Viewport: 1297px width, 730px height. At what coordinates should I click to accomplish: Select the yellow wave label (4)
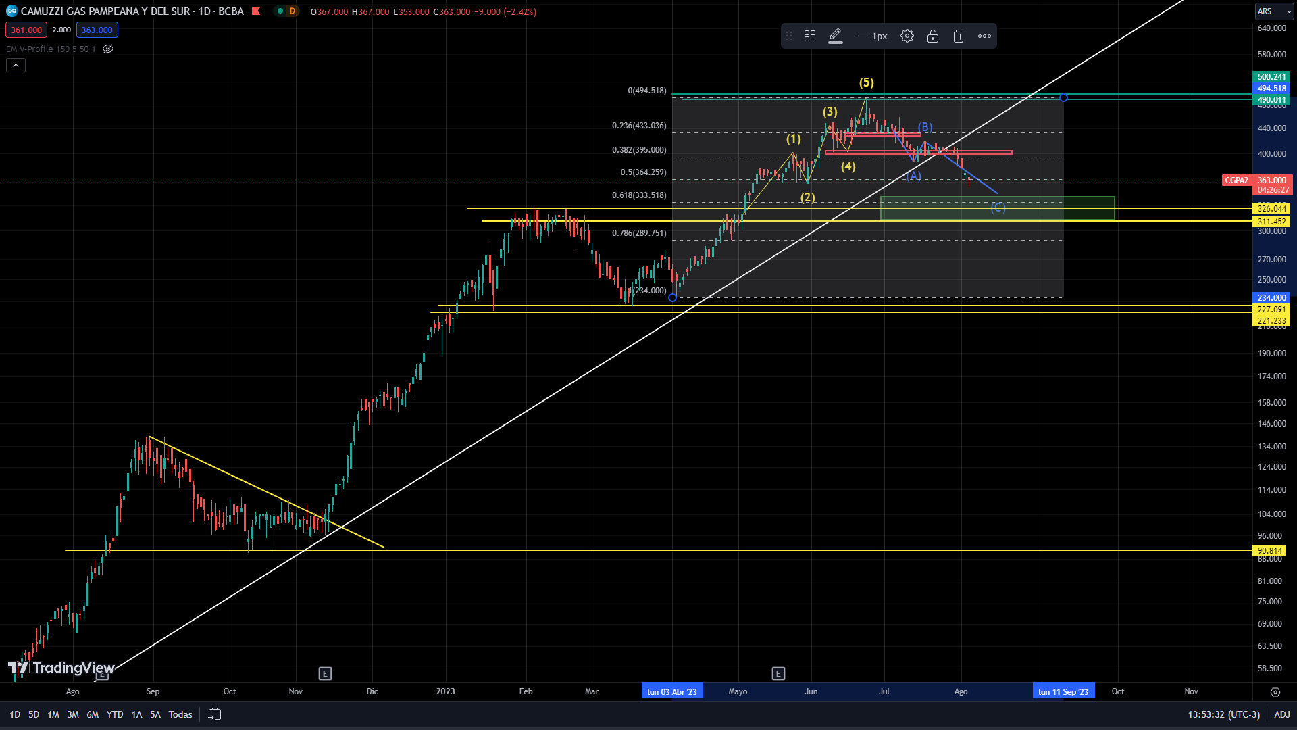pos(848,166)
